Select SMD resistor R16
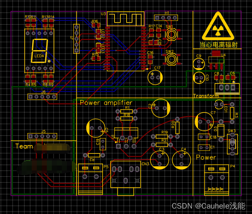252x214 pixels. pyautogui.click(x=96, y=25)
